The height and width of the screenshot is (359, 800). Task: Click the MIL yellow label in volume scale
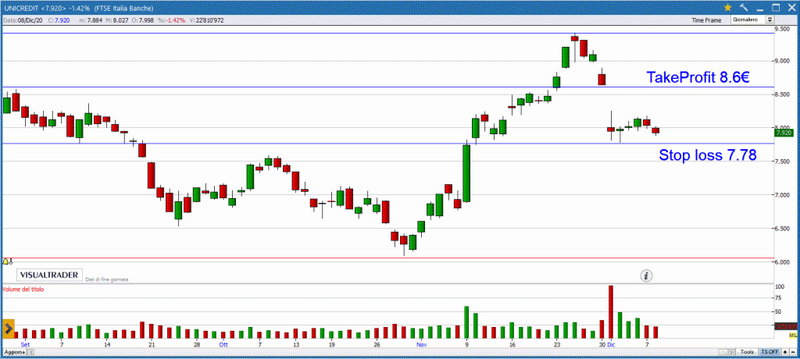coord(793,335)
